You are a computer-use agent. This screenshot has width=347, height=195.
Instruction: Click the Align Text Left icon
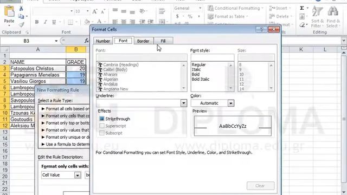pos(115,22)
